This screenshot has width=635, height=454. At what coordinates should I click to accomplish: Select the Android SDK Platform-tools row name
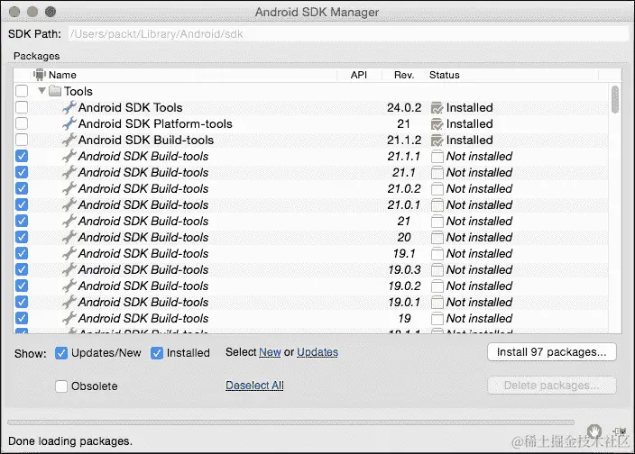[155, 123]
